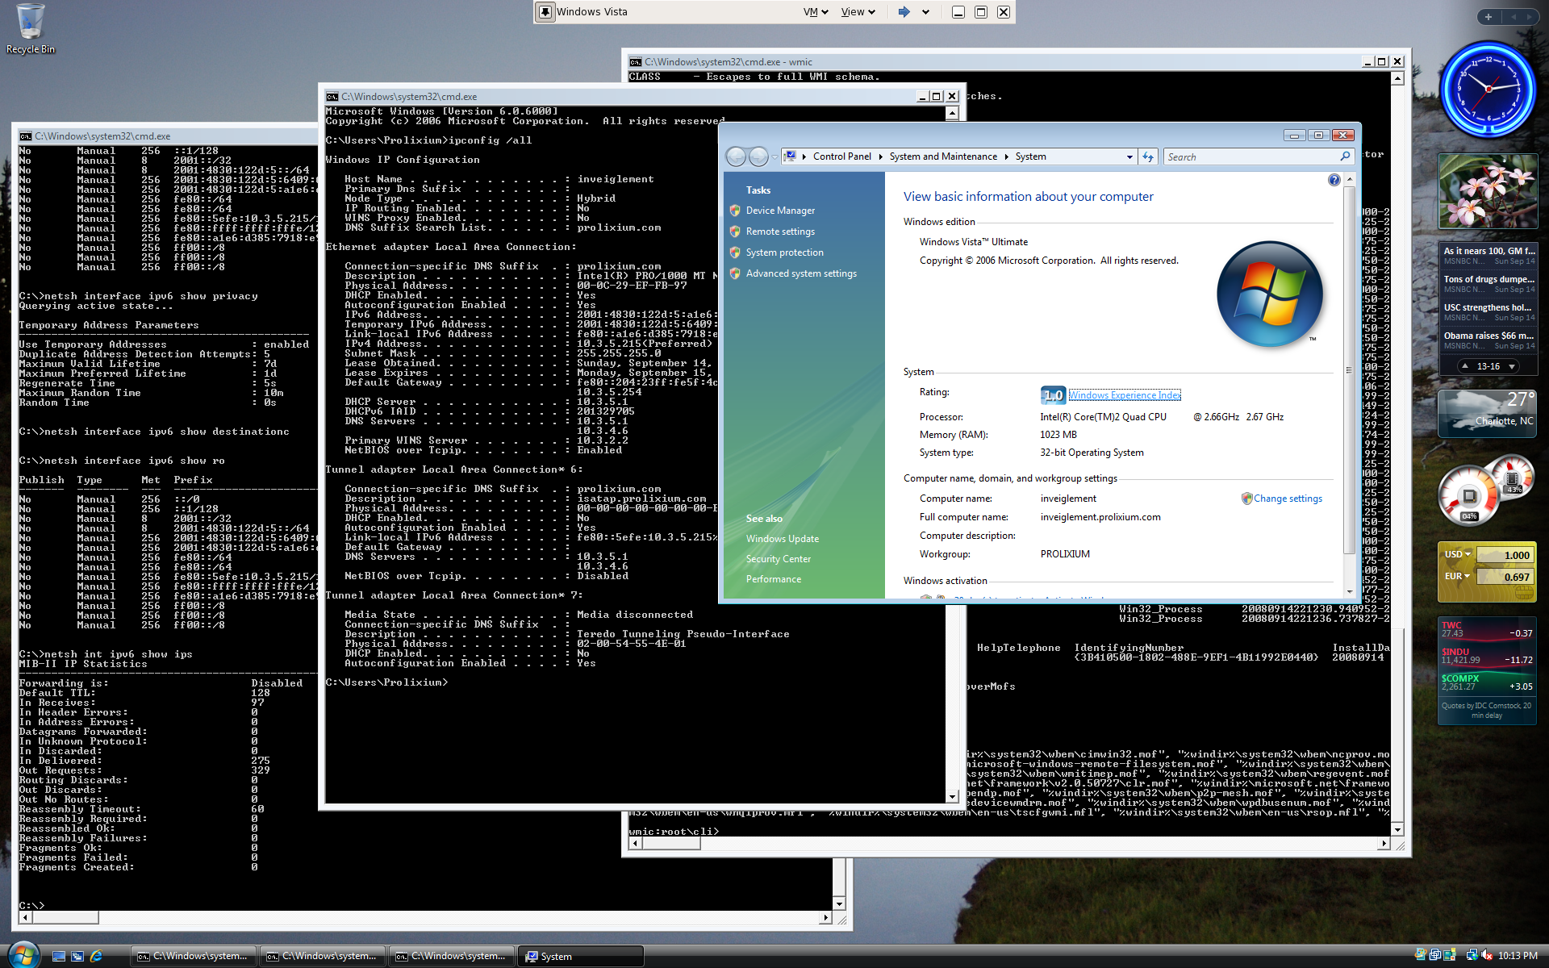Activate the System taskbar button

pyautogui.click(x=581, y=956)
